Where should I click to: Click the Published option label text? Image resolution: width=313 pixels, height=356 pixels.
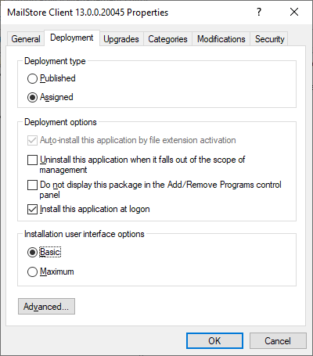click(x=58, y=78)
